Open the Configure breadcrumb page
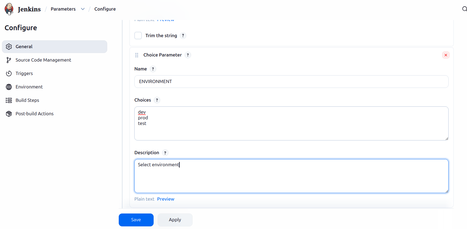 (x=105, y=9)
